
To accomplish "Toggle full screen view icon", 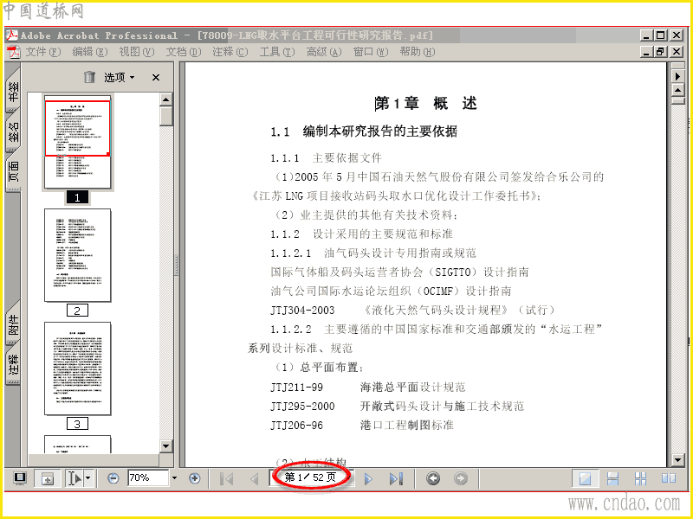I will [20, 478].
